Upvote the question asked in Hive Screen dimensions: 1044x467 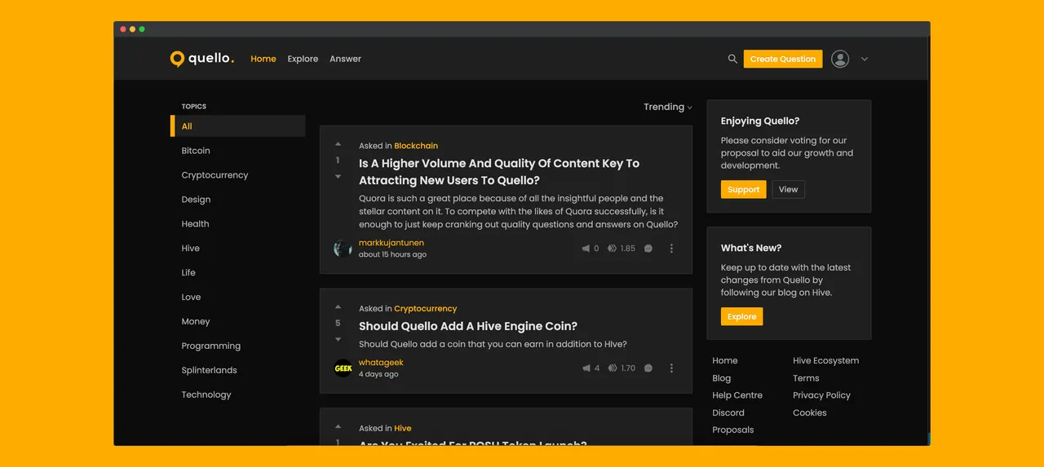338,426
